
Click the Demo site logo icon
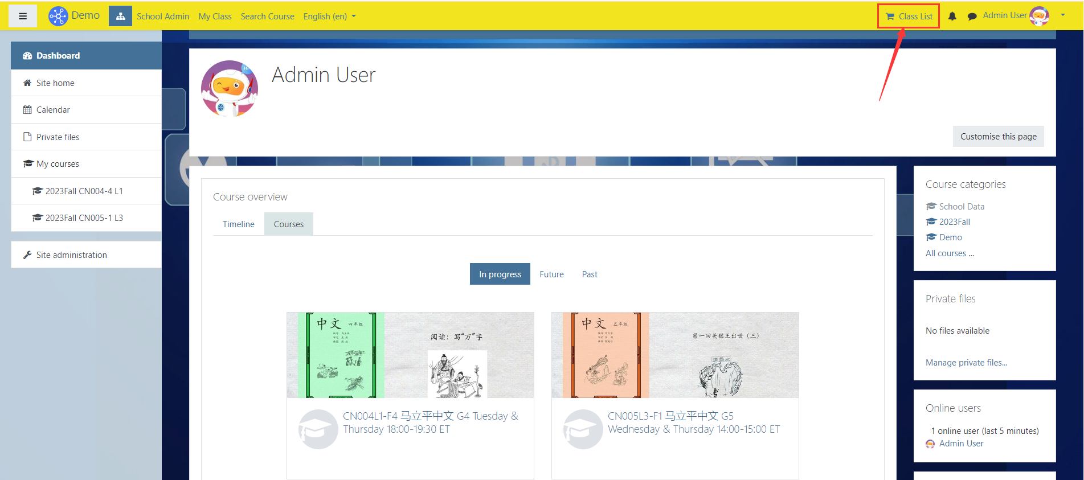pos(58,16)
